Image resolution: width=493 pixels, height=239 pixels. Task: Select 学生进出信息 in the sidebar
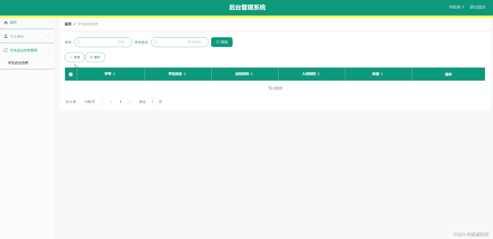[18, 63]
